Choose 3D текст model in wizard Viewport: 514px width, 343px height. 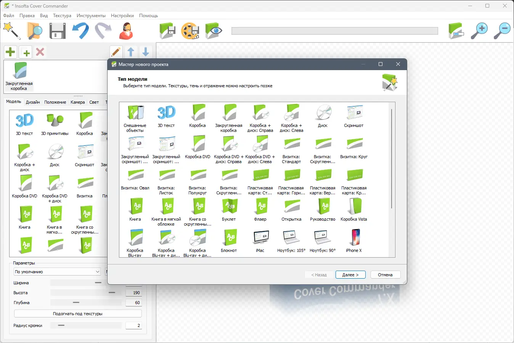[x=166, y=116]
